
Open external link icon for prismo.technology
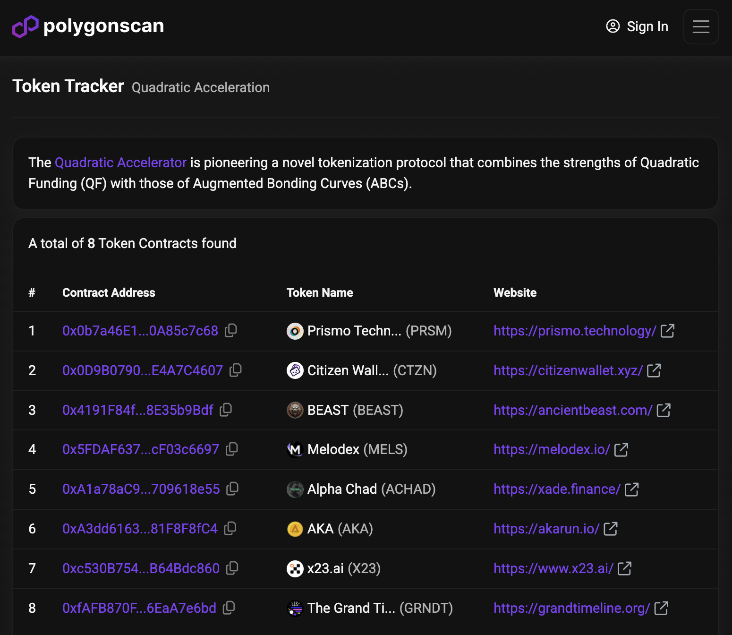point(667,331)
